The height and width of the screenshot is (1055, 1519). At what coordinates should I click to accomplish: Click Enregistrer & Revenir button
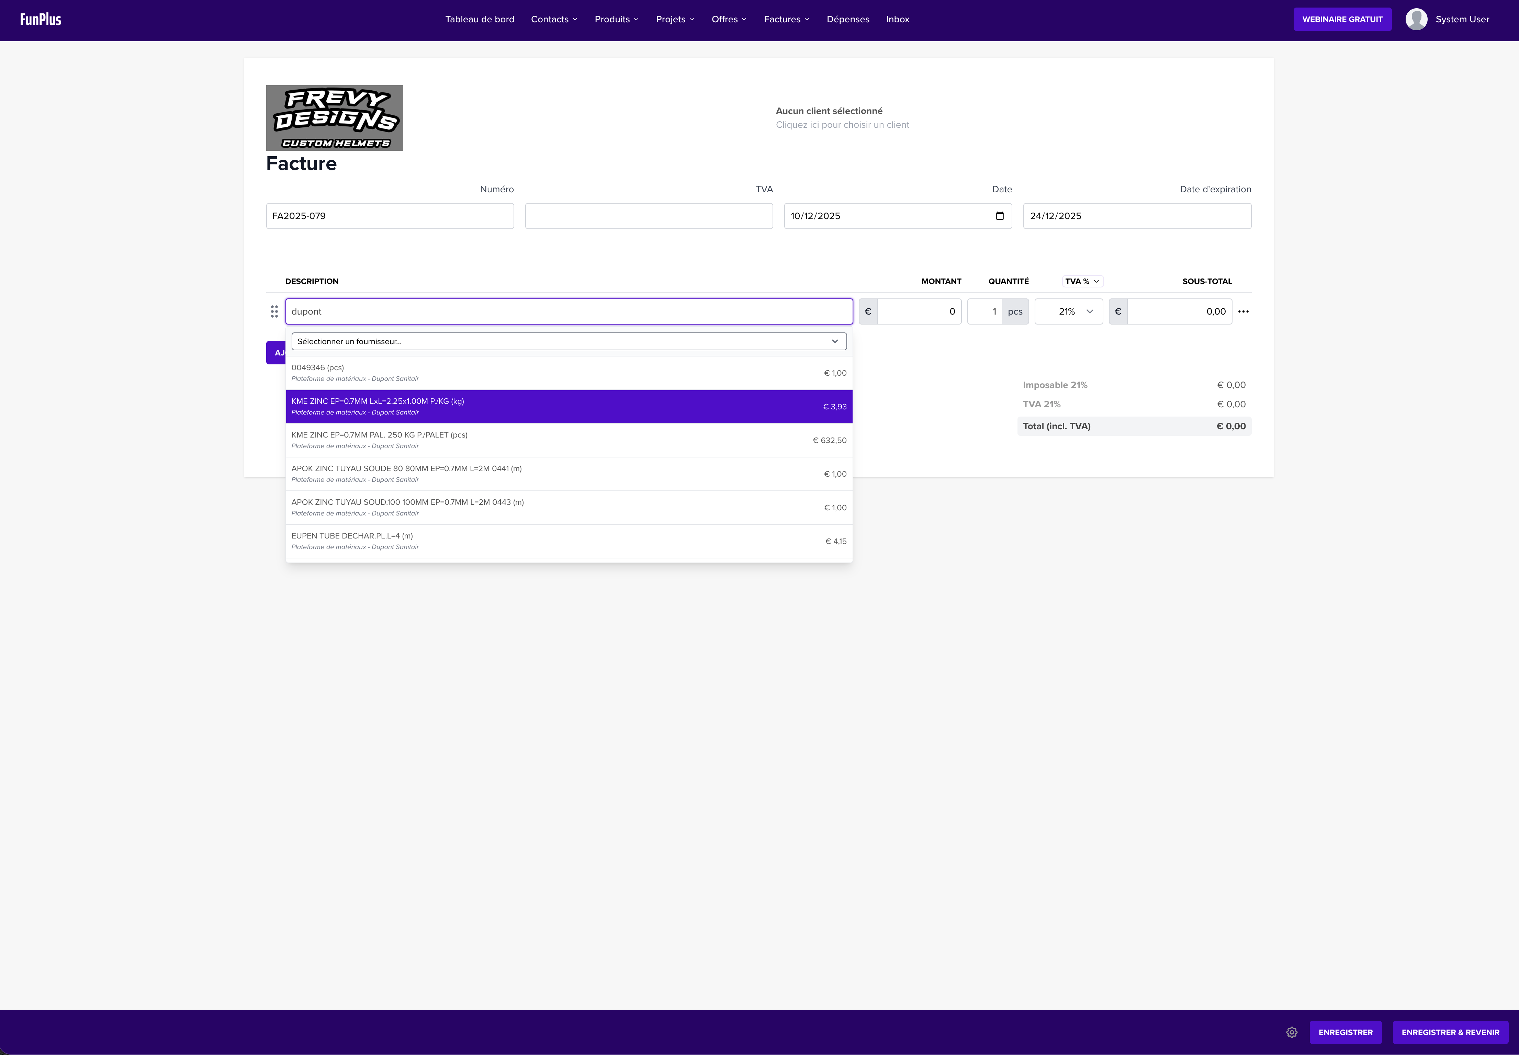[x=1450, y=1033]
